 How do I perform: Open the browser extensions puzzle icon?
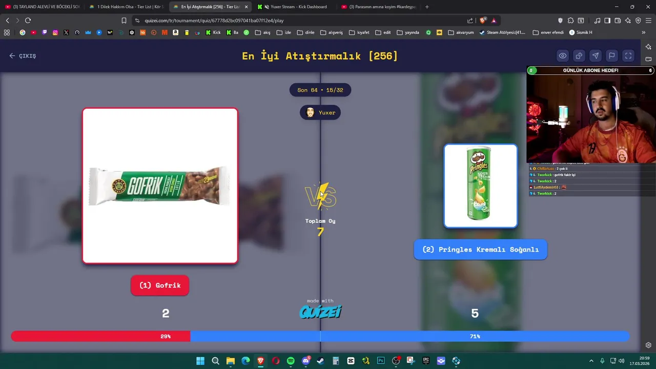[x=570, y=20]
